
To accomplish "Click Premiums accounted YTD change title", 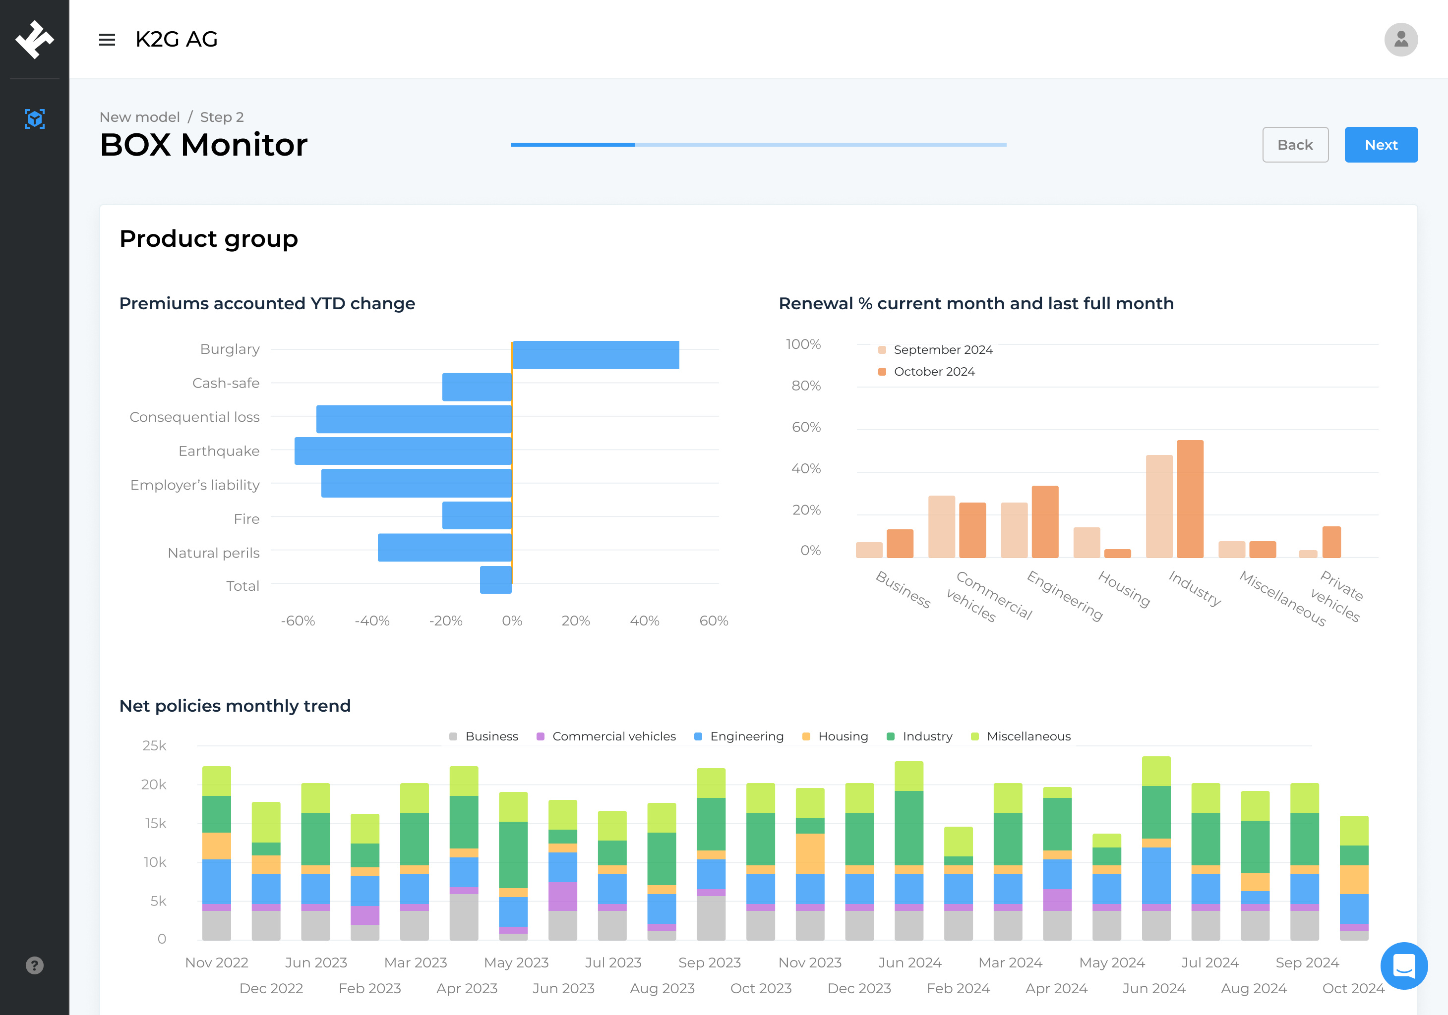I will pos(267,303).
